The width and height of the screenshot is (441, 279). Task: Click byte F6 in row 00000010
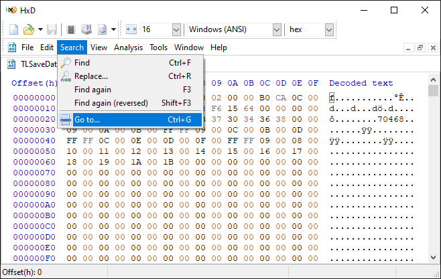[216, 108]
